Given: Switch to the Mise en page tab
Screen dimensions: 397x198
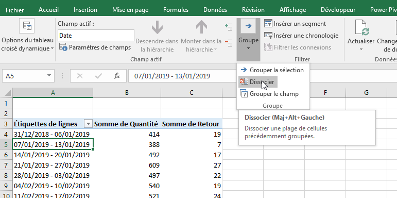Looking at the screenshot, I should [x=130, y=10].
